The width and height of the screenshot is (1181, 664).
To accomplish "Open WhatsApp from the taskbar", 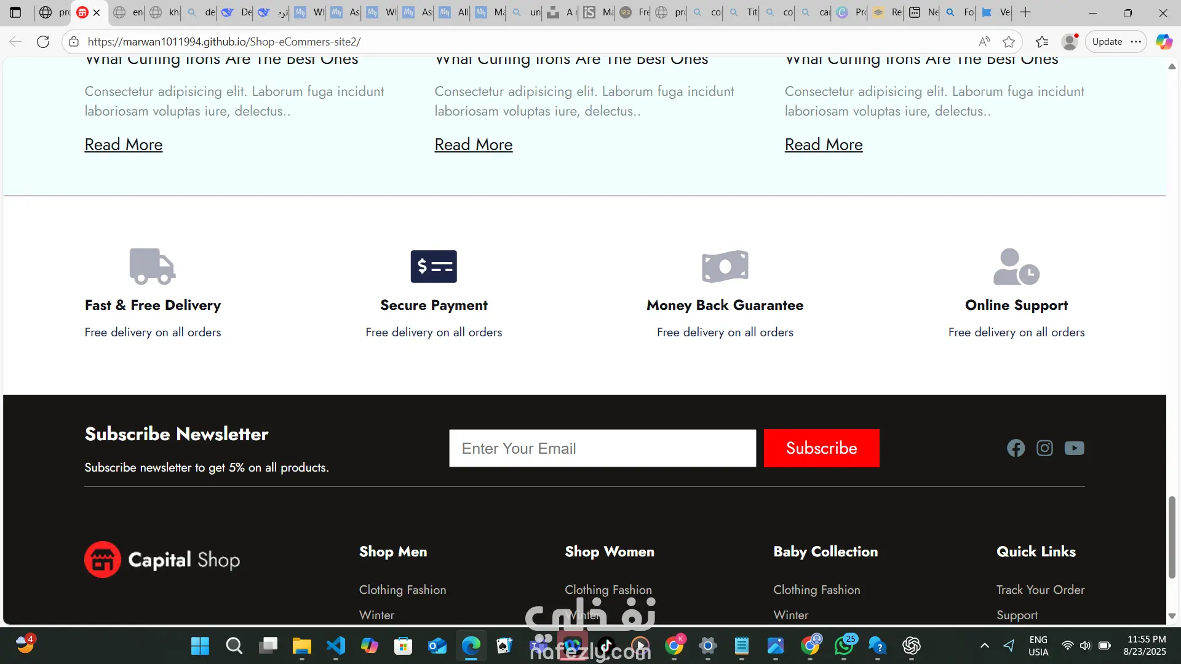I will point(844,646).
